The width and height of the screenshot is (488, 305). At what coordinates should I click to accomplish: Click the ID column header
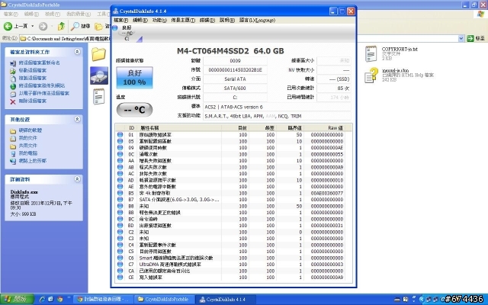point(132,128)
